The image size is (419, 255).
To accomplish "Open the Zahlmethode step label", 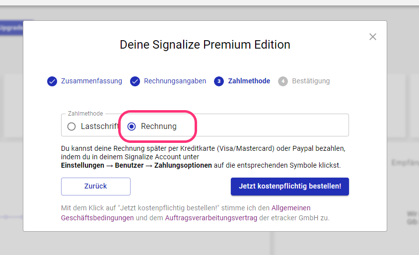I will pos(249,81).
